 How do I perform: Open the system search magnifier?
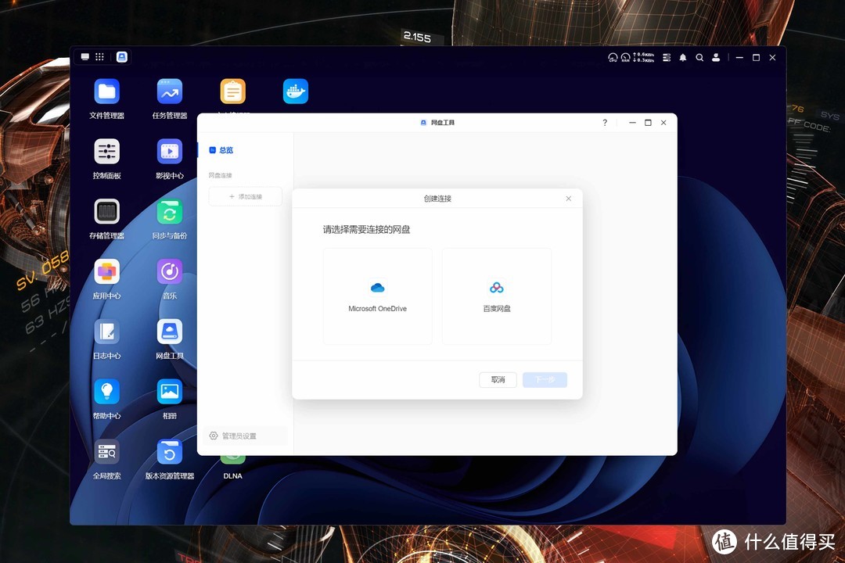click(x=699, y=57)
